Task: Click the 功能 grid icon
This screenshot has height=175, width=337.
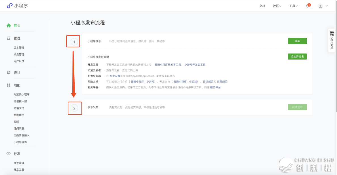Action: pyautogui.click(x=9, y=85)
